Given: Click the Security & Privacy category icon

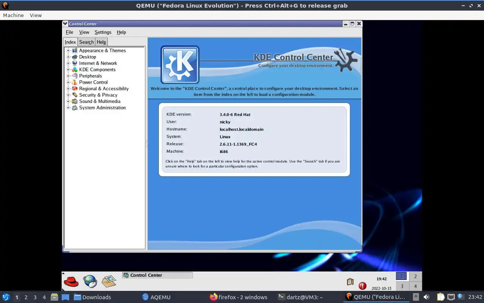Looking at the screenshot, I should [75, 95].
